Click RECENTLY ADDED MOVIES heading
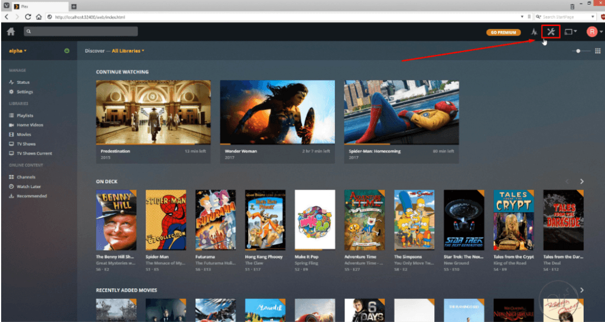This screenshot has height=322, width=605. 126,290
